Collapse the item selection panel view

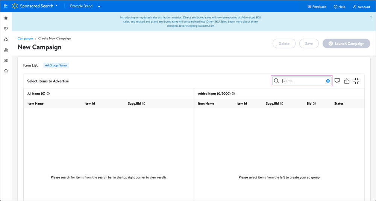pos(356,81)
